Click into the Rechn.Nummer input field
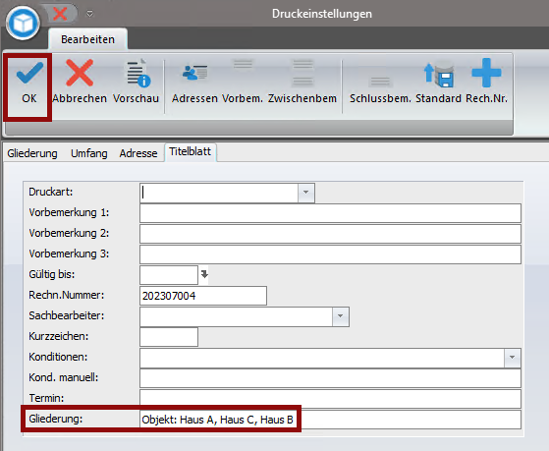 pos(203,296)
